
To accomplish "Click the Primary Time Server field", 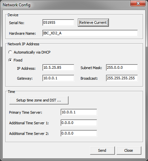I will [79, 112].
